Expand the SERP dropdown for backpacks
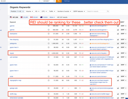Image resolution: width=128 pixels, height=99 pixels. (124, 34)
